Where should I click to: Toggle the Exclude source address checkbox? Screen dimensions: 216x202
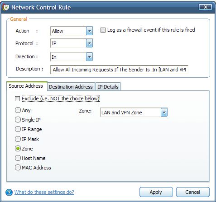pyautogui.click(x=17, y=99)
